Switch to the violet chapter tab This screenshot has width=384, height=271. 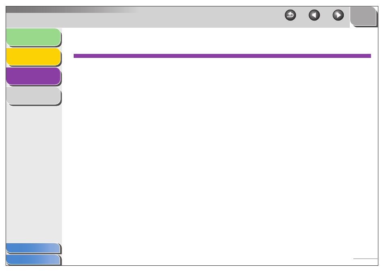pyautogui.click(x=33, y=76)
